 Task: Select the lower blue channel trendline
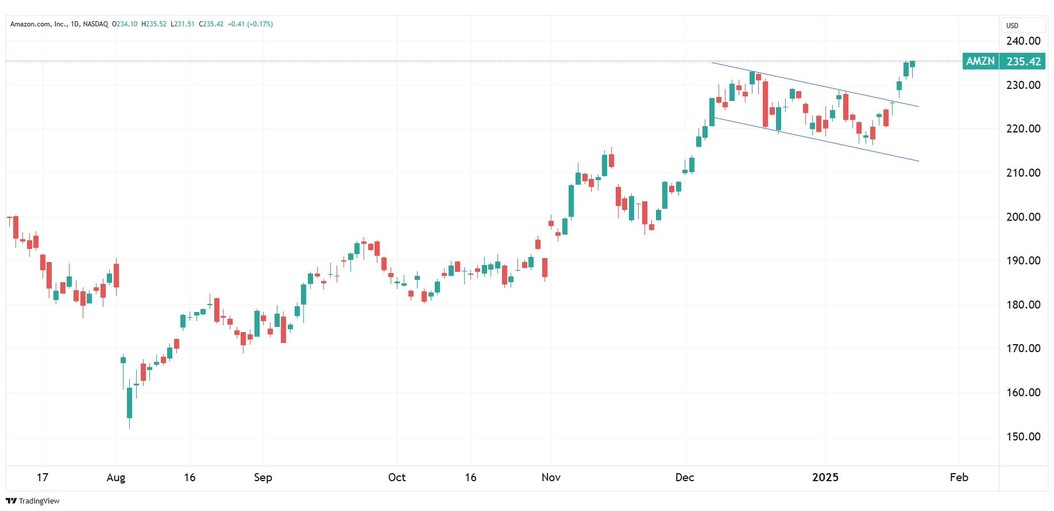(x=816, y=139)
